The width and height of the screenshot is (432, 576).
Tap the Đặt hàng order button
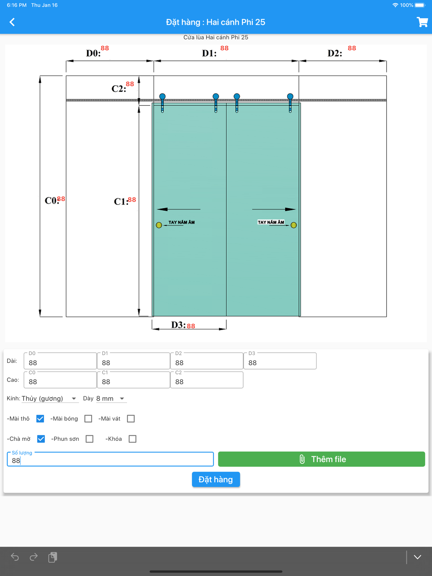click(216, 479)
